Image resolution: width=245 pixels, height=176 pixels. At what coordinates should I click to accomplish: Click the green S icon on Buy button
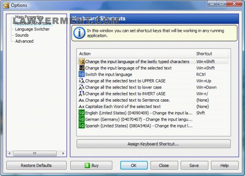pyautogui.click(x=87, y=165)
